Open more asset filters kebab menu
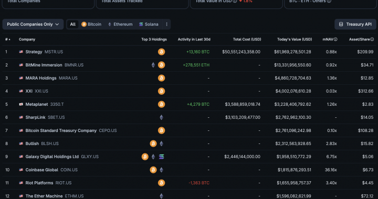The height and width of the screenshot is (199, 378). pos(166,24)
